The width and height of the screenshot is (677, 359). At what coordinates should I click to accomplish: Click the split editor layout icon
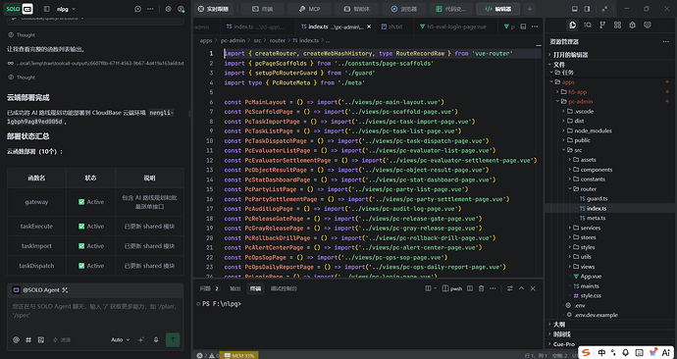click(523, 26)
